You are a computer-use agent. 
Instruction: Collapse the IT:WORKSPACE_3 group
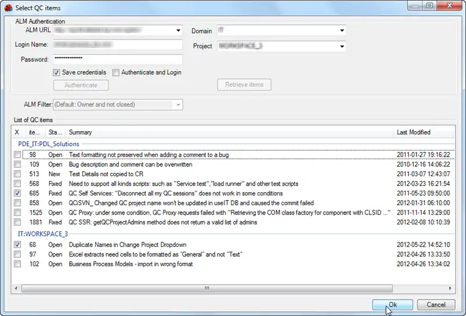click(x=43, y=234)
